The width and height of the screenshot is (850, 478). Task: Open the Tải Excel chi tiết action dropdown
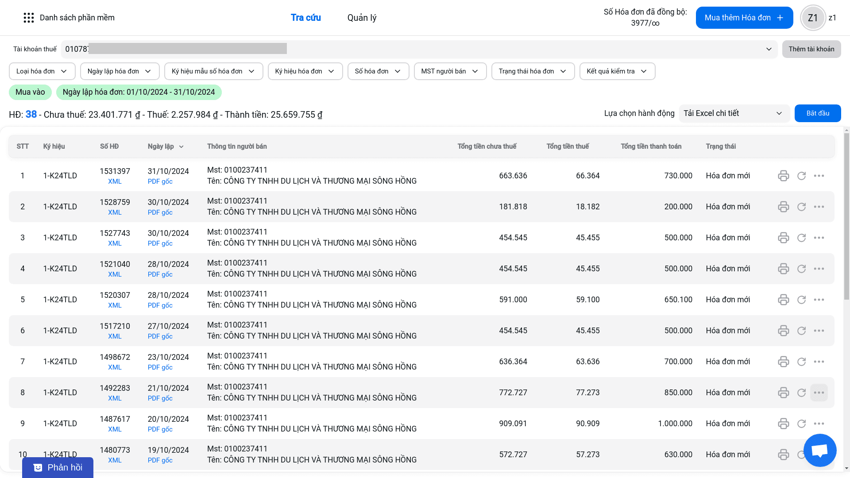click(734, 113)
